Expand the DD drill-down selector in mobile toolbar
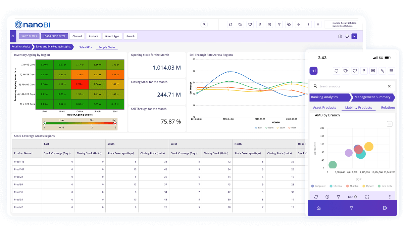The image size is (406, 232). point(352,197)
